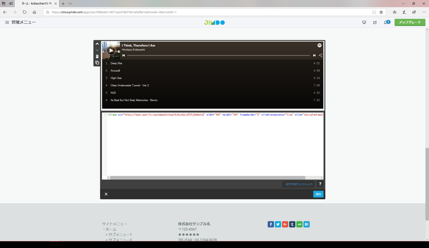The width and height of the screenshot is (429, 248).
Task: Select track Clear Underwater Tunnel - Ver 2
Action: pyautogui.click(x=213, y=85)
